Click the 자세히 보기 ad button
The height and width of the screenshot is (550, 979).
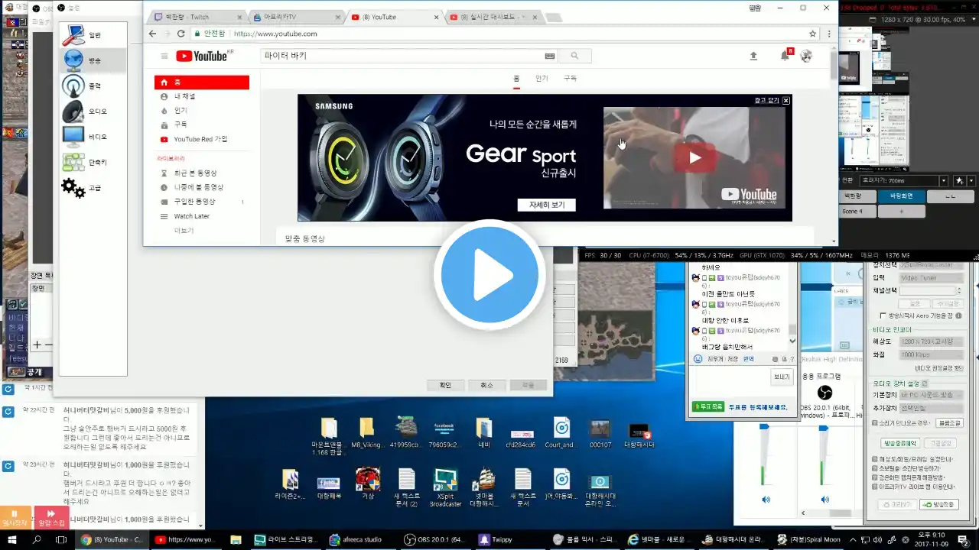tap(547, 205)
